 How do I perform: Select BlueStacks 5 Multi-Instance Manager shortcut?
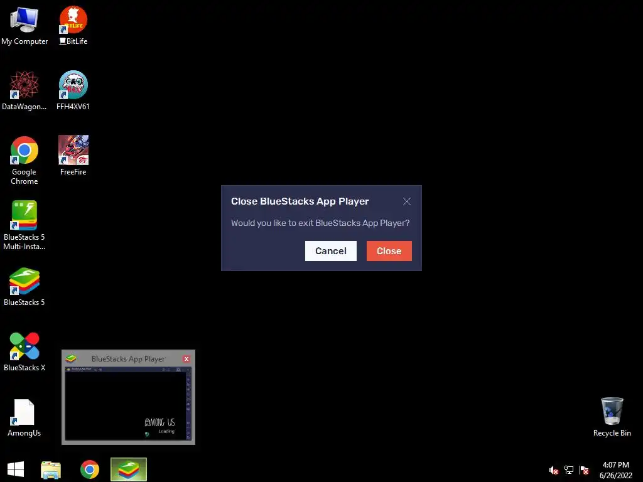[x=24, y=225]
